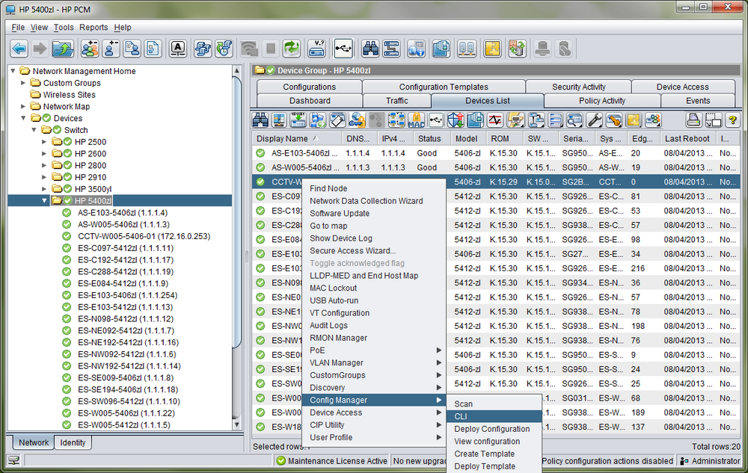Click the USB icon in Devices List toolbar
The width and height of the screenshot is (748, 473).
pyautogui.click(x=436, y=120)
